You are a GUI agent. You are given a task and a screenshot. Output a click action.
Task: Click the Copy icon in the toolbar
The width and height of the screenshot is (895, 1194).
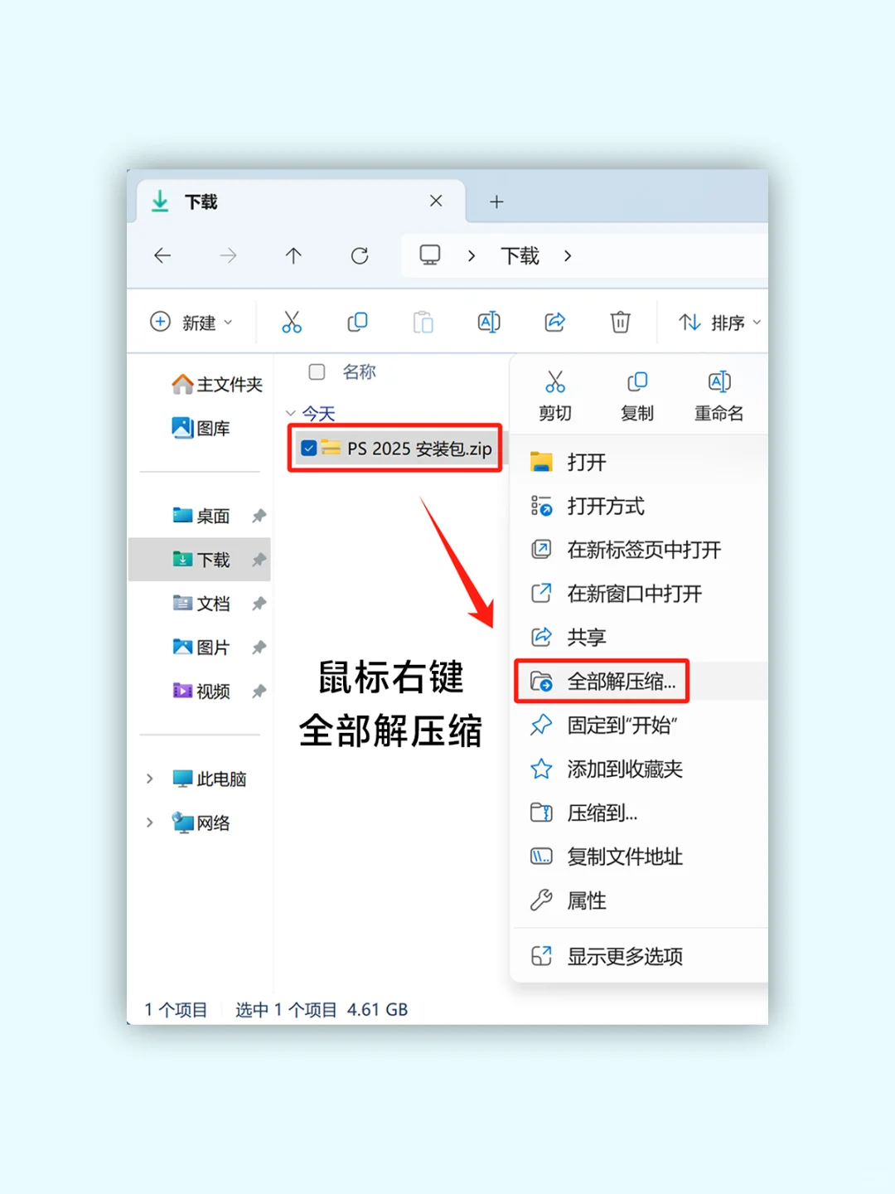357,322
